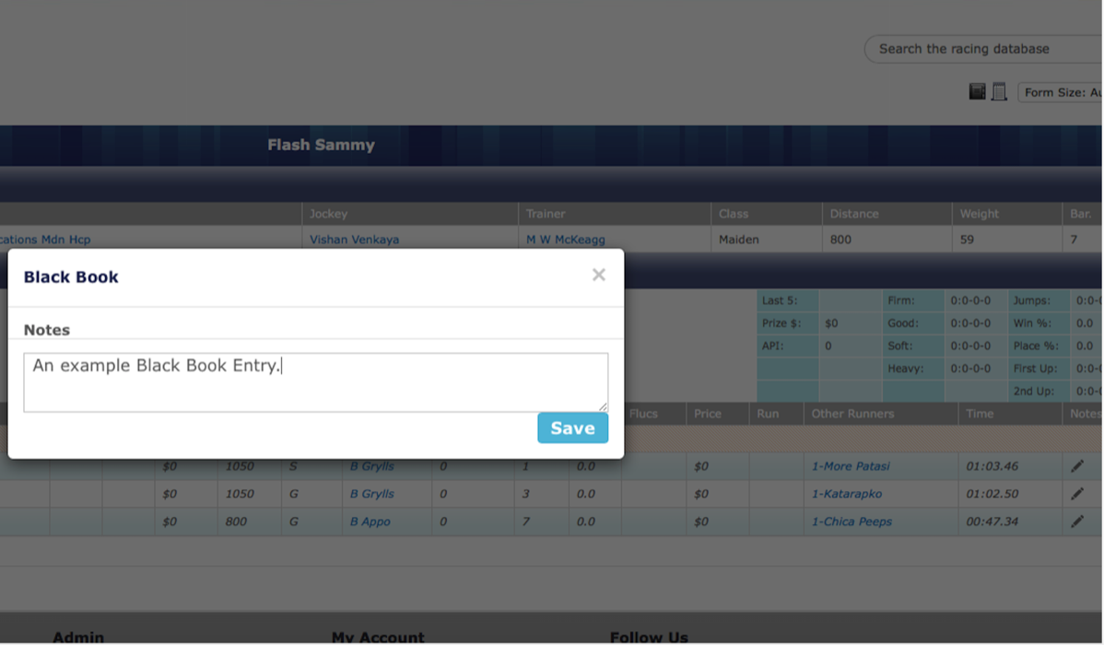Viewport: 1104px width, 645px height.
Task: Open the Mdn Hcp race link
Action: click(x=45, y=240)
